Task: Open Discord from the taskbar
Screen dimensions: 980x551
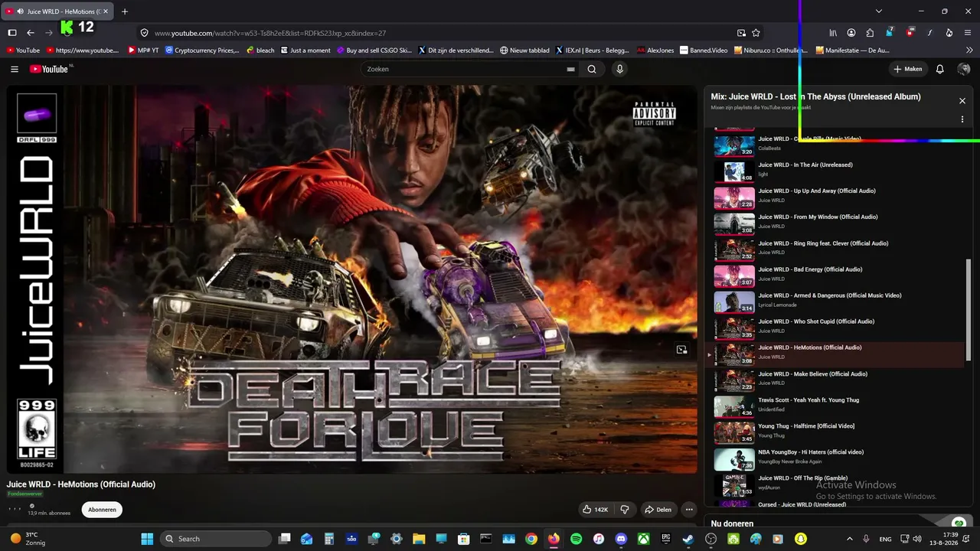Action: [621, 539]
